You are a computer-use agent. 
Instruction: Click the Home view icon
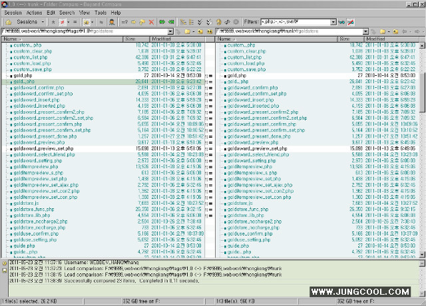(9, 22)
